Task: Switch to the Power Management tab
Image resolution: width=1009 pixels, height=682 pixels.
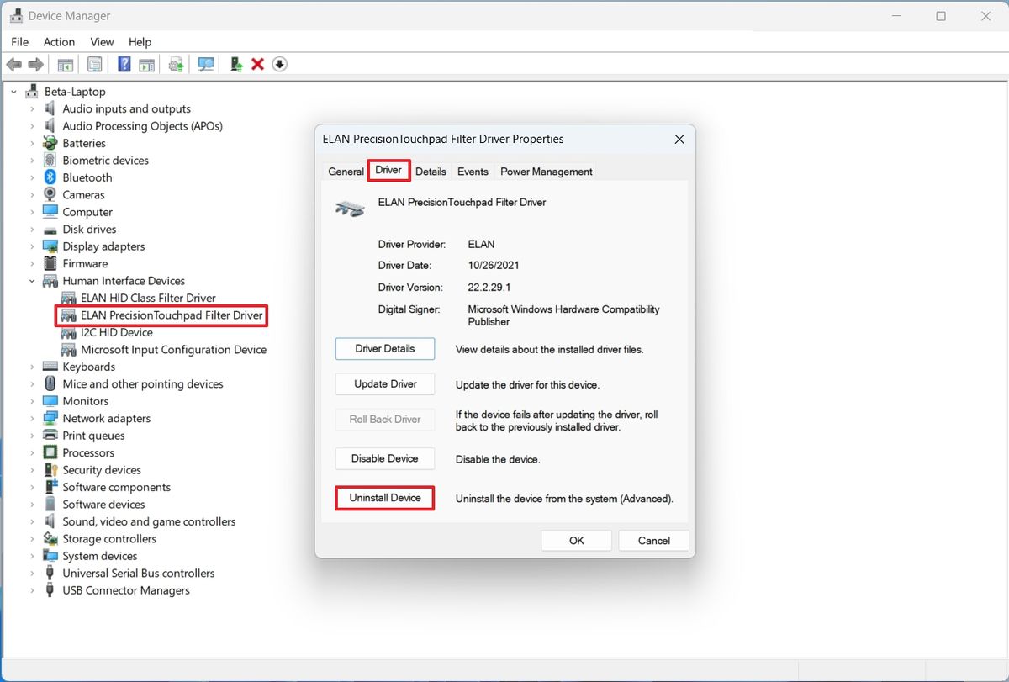Action: [x=545, y=171]
